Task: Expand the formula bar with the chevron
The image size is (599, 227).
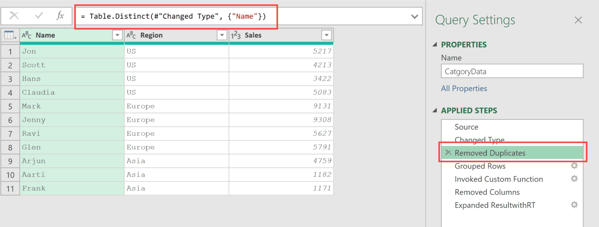Action: point(415,16)
